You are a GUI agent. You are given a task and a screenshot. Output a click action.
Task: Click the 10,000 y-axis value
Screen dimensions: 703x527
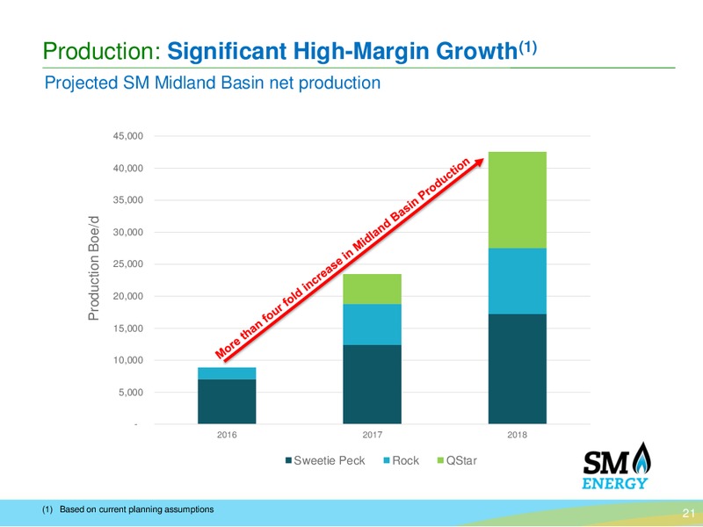click(127, 360)
